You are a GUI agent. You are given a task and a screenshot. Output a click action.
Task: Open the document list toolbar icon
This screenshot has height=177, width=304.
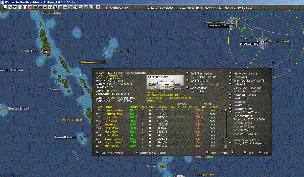coord(10,8)
